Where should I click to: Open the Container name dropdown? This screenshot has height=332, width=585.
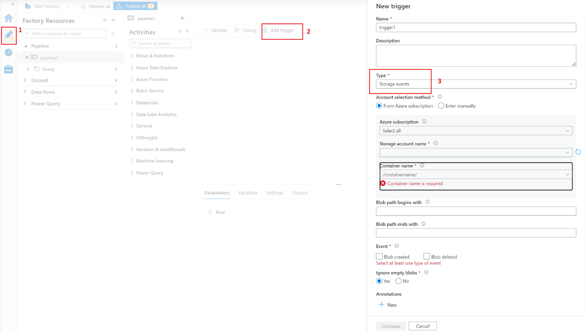point(476,174)
